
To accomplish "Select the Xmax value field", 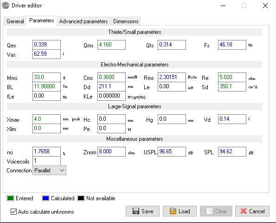I will 46,119.
